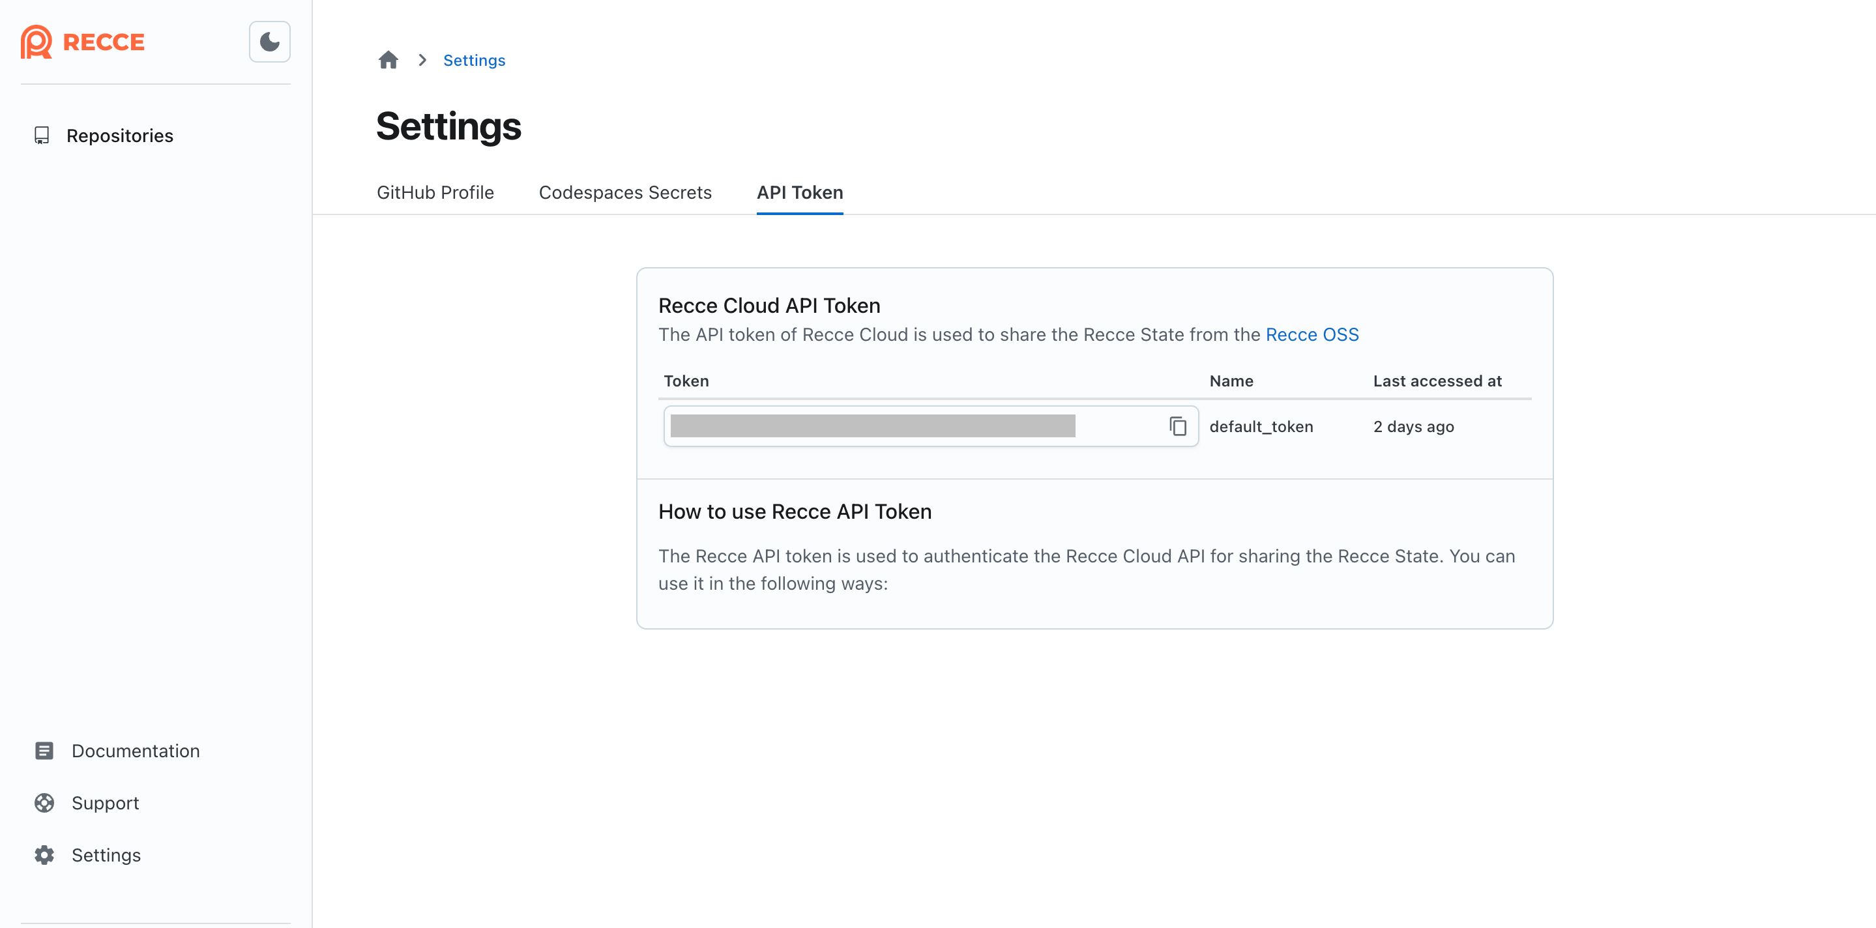Screen dimensions: 1876x928
Task: Open the Support sidebar item
Action: [105, 803]
